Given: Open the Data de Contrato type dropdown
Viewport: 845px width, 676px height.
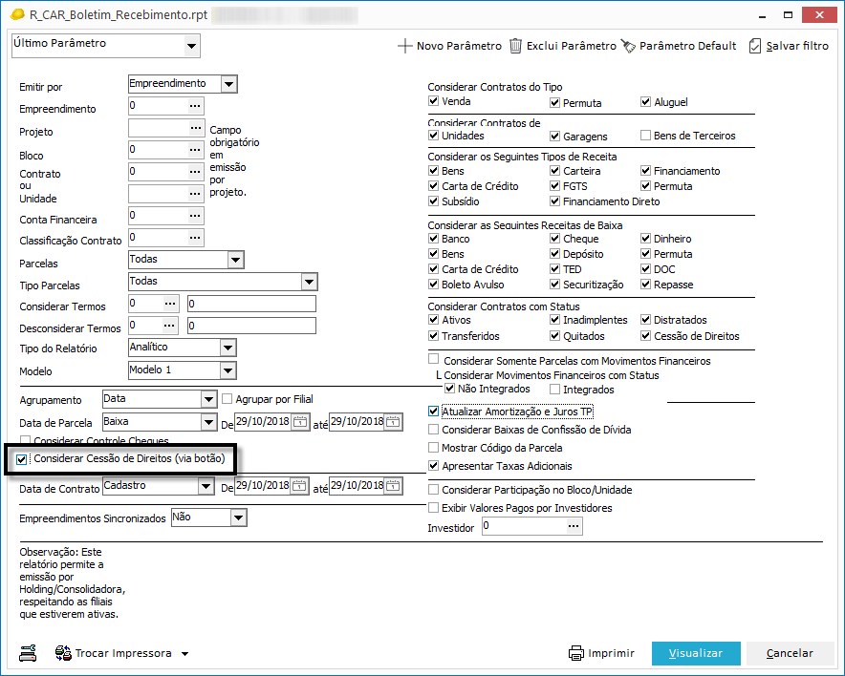Looking at the screenshot, I should click(206, 486).
